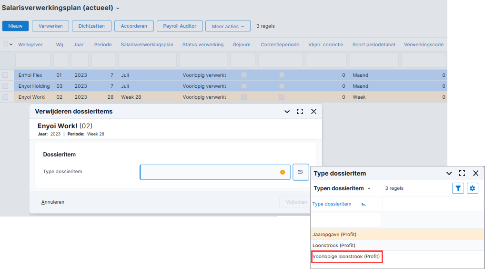Maximize the Type dossieritem popup
Image resolution: width=485 pixels, height=269 pixels.
click(x=462, y=173)
